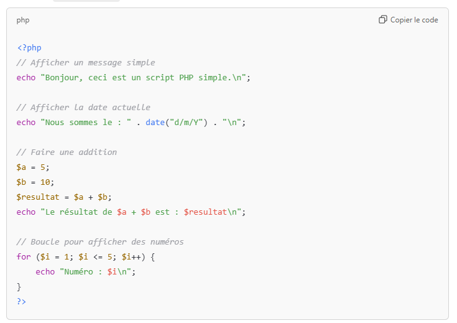The image size is (457, 323).
Task: Click the string "Bonjour, ceci est un script PHP simple."
Action: click(144, 78)
